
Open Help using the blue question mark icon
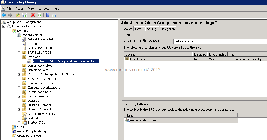(x=48, y=15)
